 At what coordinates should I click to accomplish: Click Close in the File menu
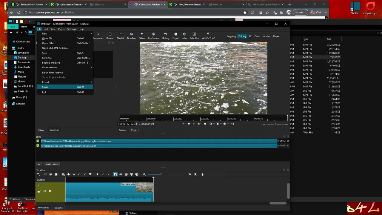coord(65,87)
